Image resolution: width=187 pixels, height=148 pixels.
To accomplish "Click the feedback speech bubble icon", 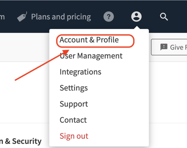I will (164, 47).
